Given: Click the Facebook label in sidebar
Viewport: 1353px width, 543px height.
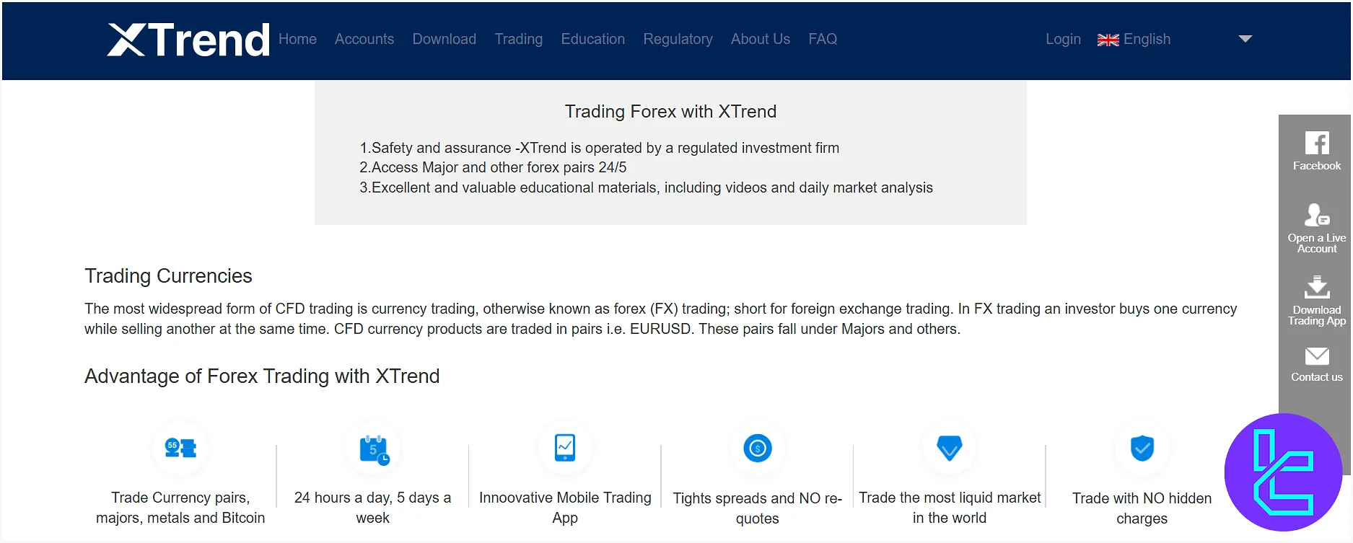Looking at the screenshot, I should click(1317, 166).
